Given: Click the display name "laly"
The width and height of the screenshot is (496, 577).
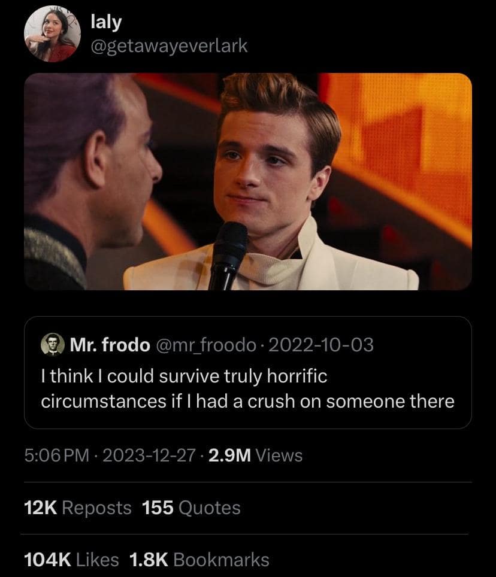Looking at the screenshot, I should click(x=105, y=22).
